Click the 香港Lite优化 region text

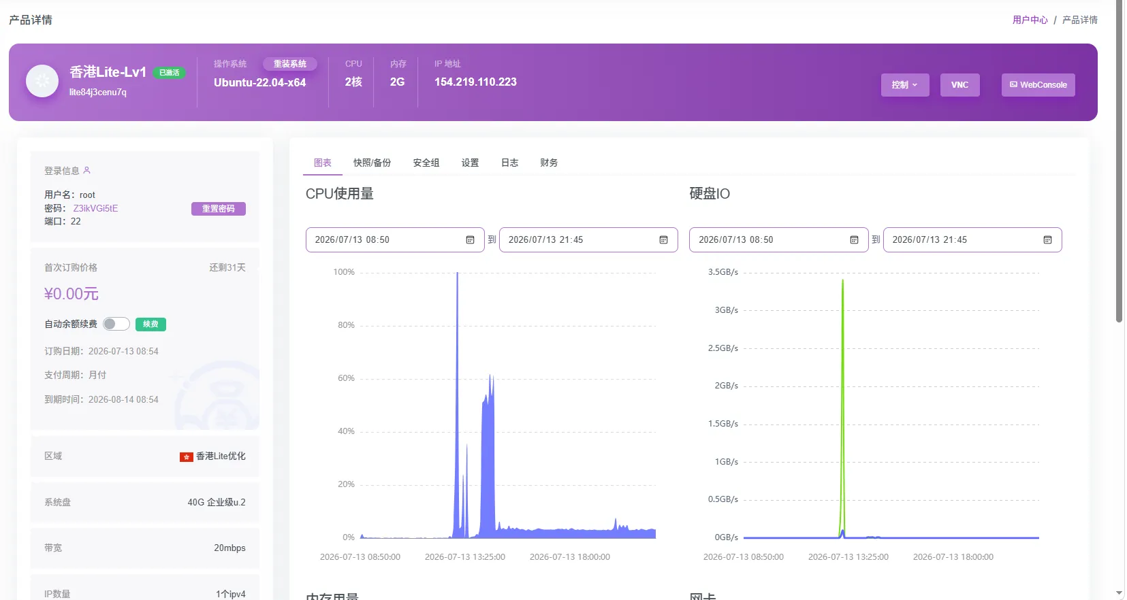(221, 456)
